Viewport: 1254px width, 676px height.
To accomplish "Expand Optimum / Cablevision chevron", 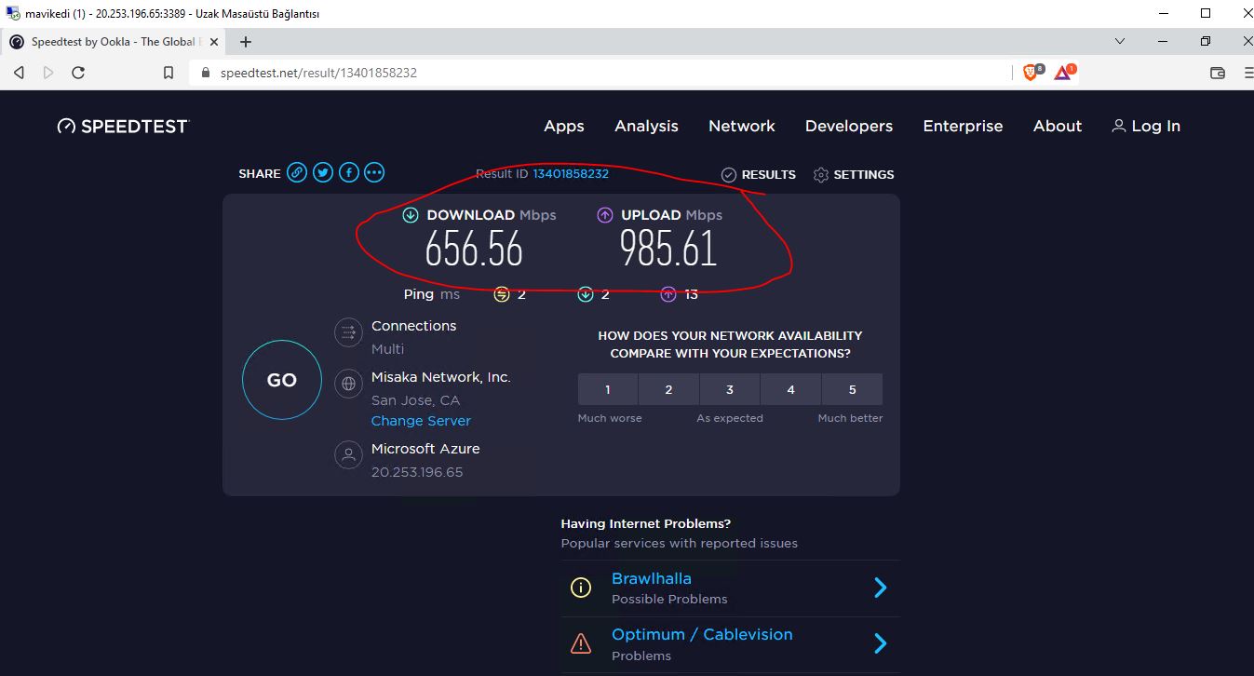I will point(880,643).
